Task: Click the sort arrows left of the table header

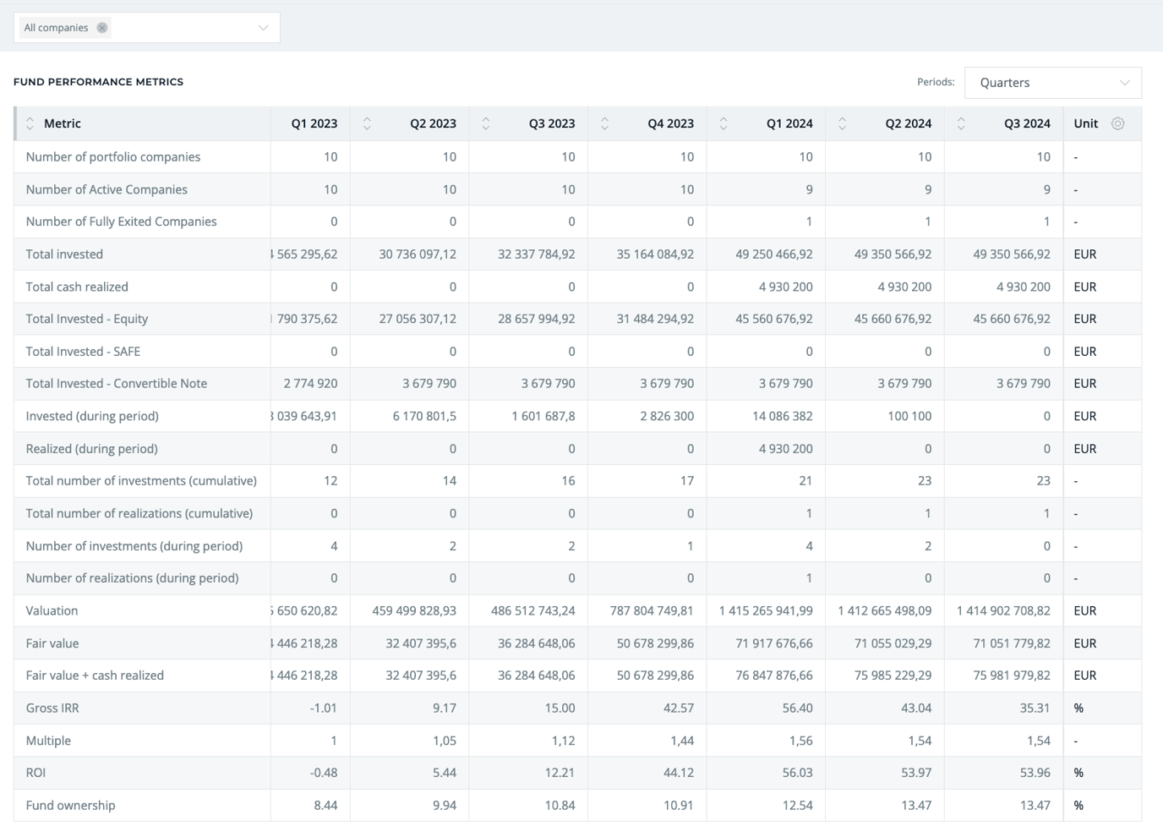Action: [30, 123]
